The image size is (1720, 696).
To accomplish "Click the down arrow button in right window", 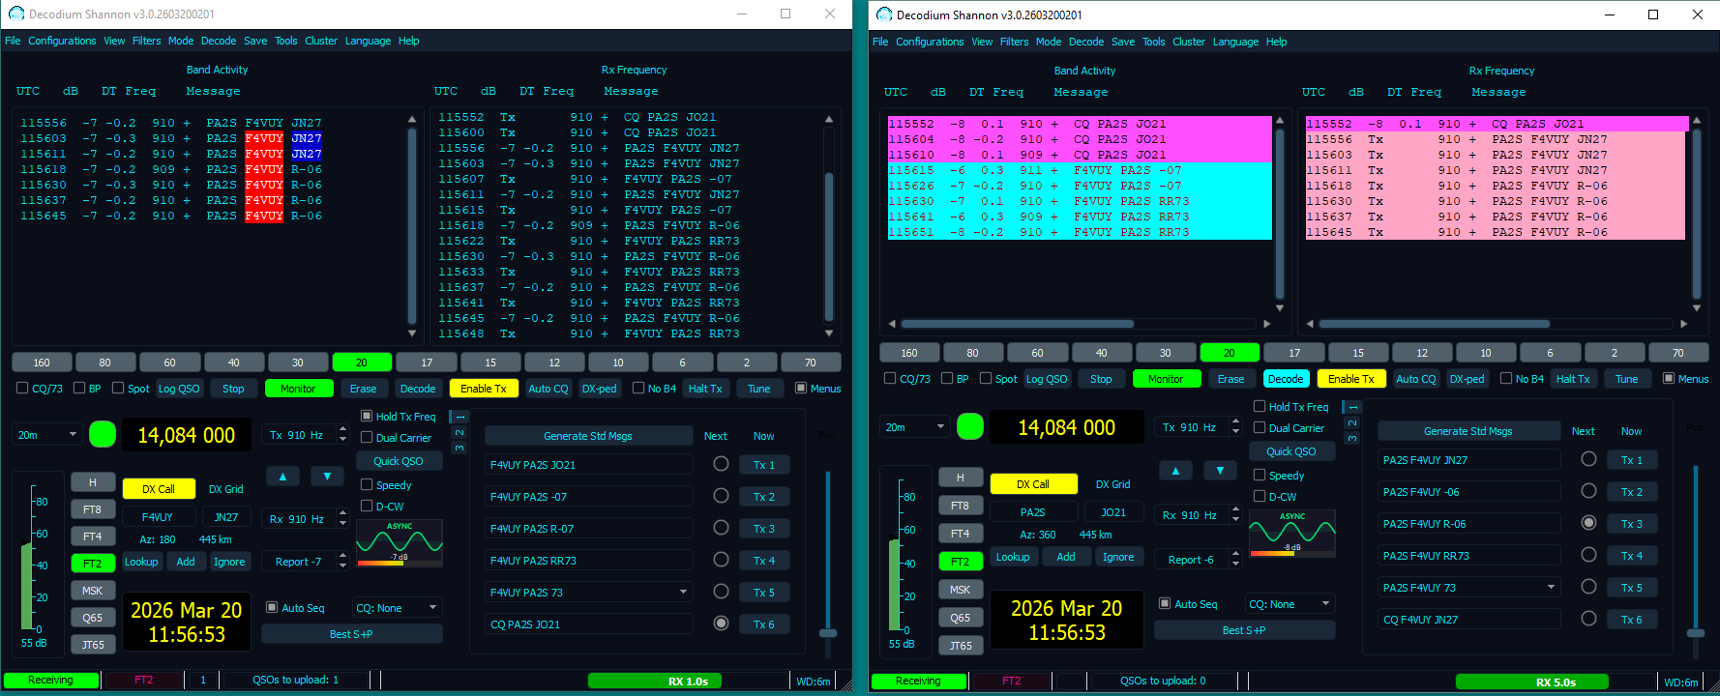I will (1220, 471).
